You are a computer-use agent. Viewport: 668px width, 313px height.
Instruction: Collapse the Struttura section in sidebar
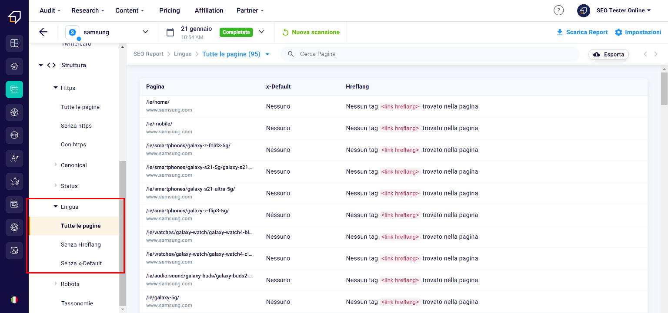pyautogui.click(x=41, y=65)
